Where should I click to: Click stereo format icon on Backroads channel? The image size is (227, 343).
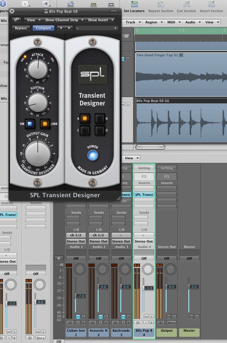(116, 323)
